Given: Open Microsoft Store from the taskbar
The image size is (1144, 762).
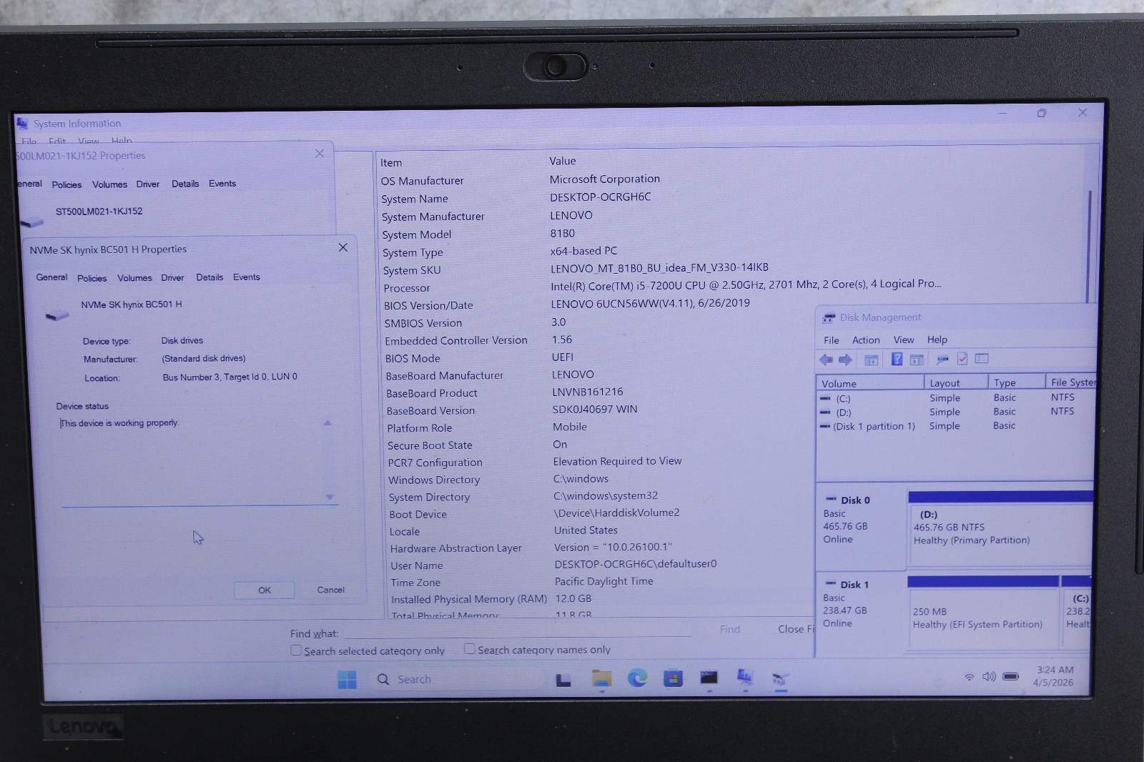Looking at the screenshot, I should [x=673, y=678].
